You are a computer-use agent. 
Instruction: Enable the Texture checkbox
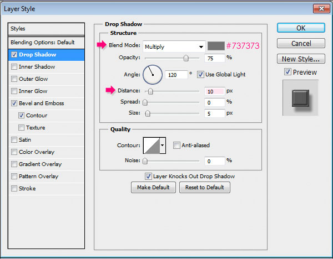pyautogui.click(x=21, y=128)
